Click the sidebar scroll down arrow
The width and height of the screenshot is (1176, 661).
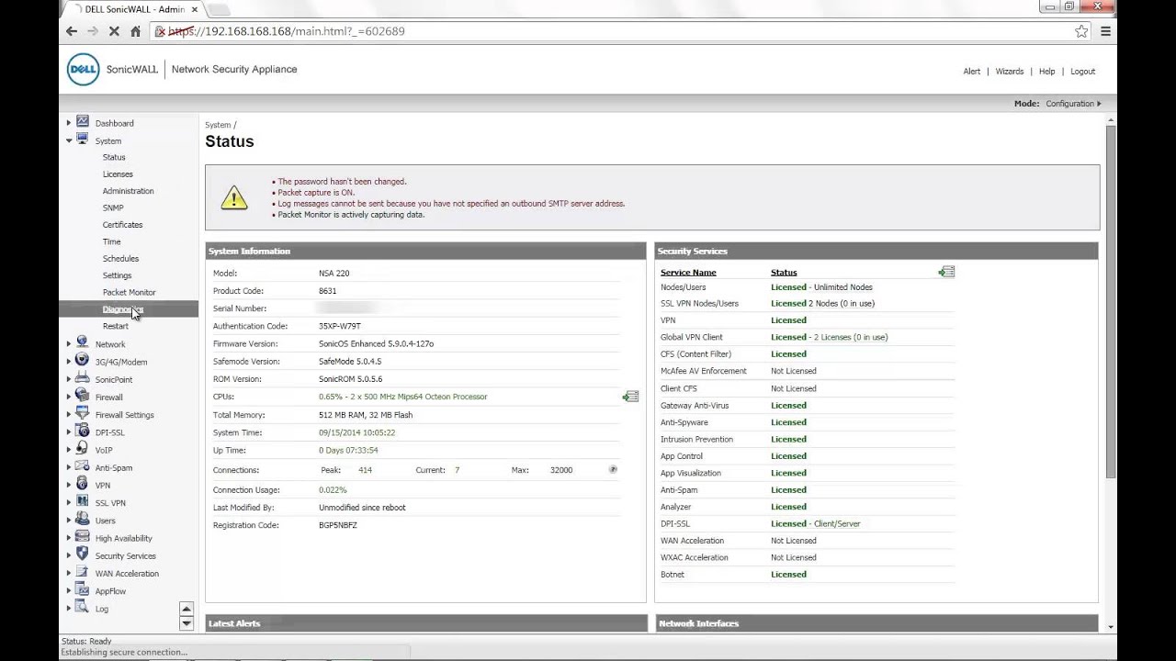pyautogui.click(x=187, y=623)
